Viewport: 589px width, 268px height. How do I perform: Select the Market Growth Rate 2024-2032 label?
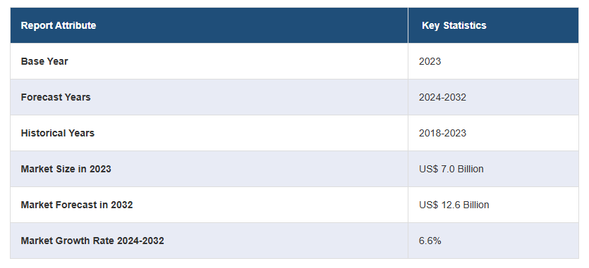click(x=92, y=241)
